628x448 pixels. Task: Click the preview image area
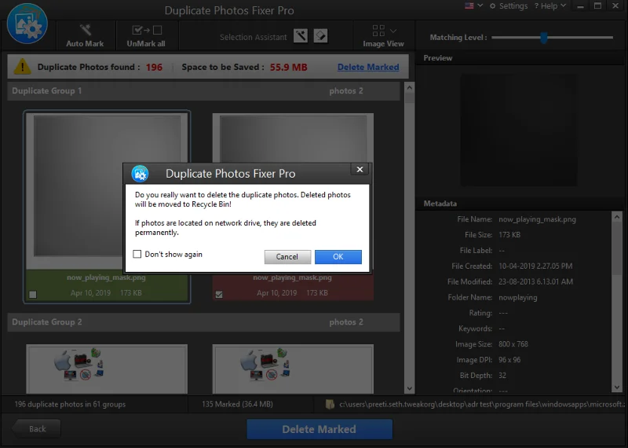point(519,130)
